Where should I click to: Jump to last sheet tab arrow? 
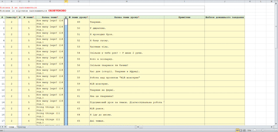(x=5, y=127)
